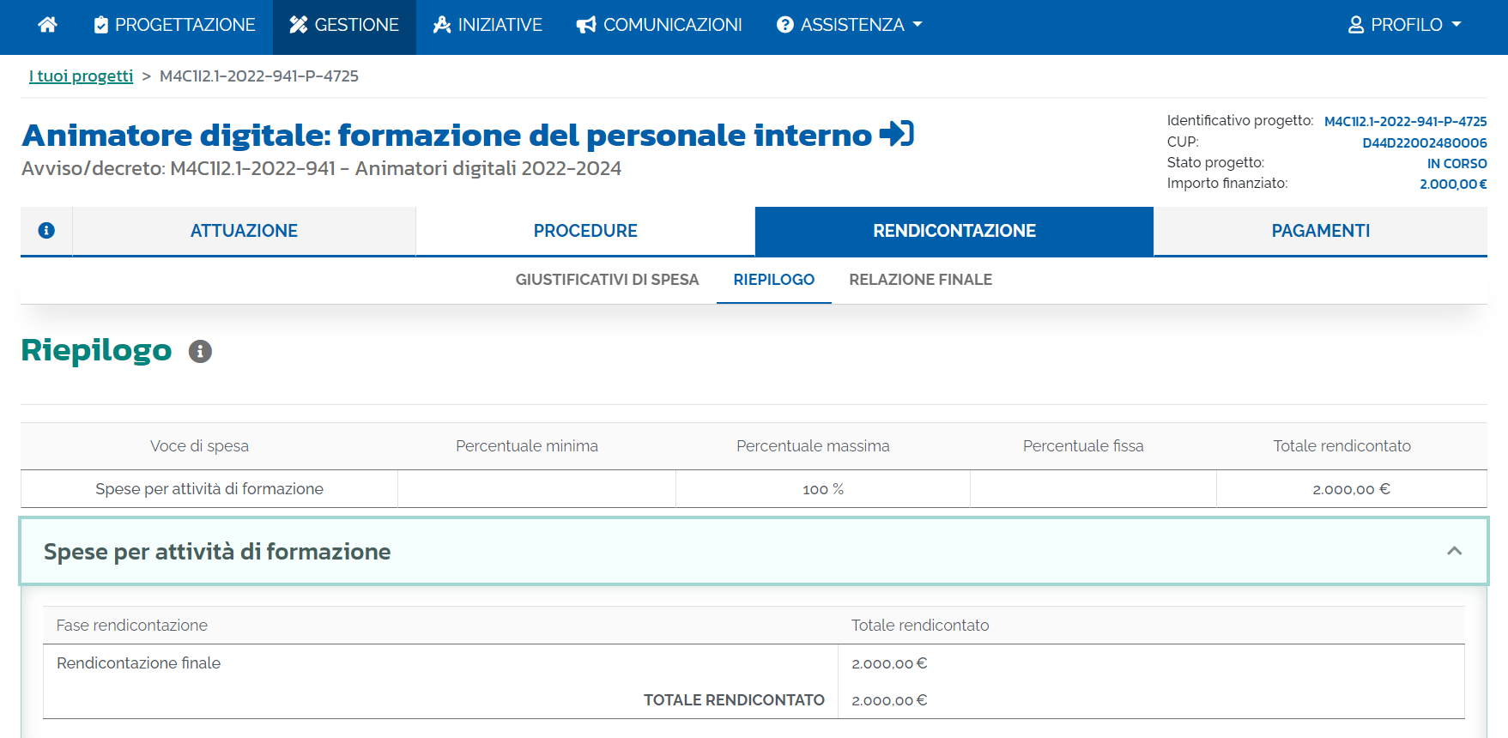1508x738 pixels.
Task: Go to the home icon in navbar
Action: point(48,25)
